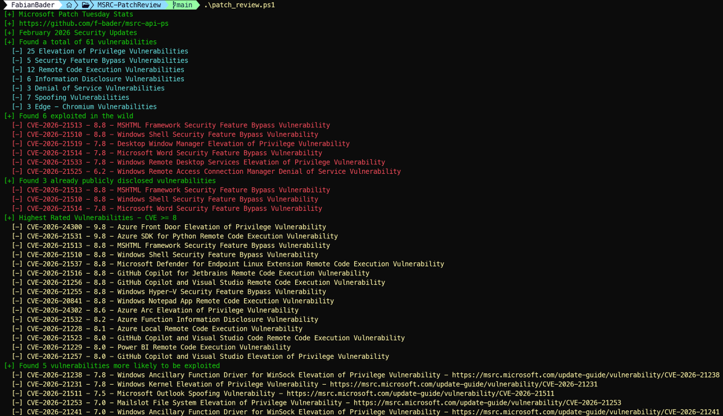Image resolution: width=723 pixels, height=416 pixels.
Task: Click the 'February 2026 Security Updates' line
Action: [70, 32]
